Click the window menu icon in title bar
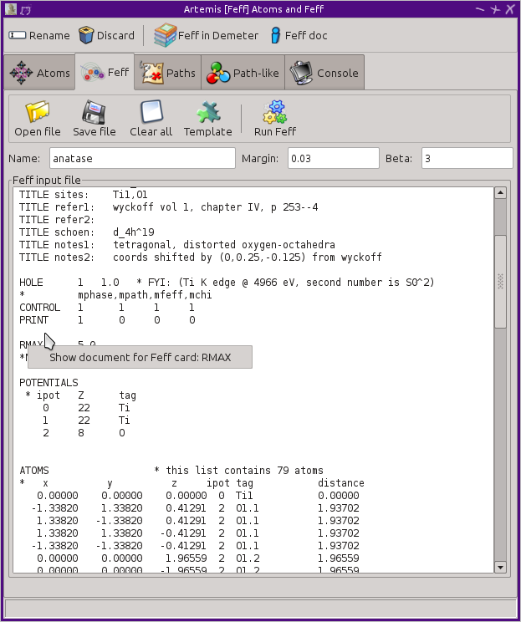The image size is (521, 622). click(x=11, y=8)
